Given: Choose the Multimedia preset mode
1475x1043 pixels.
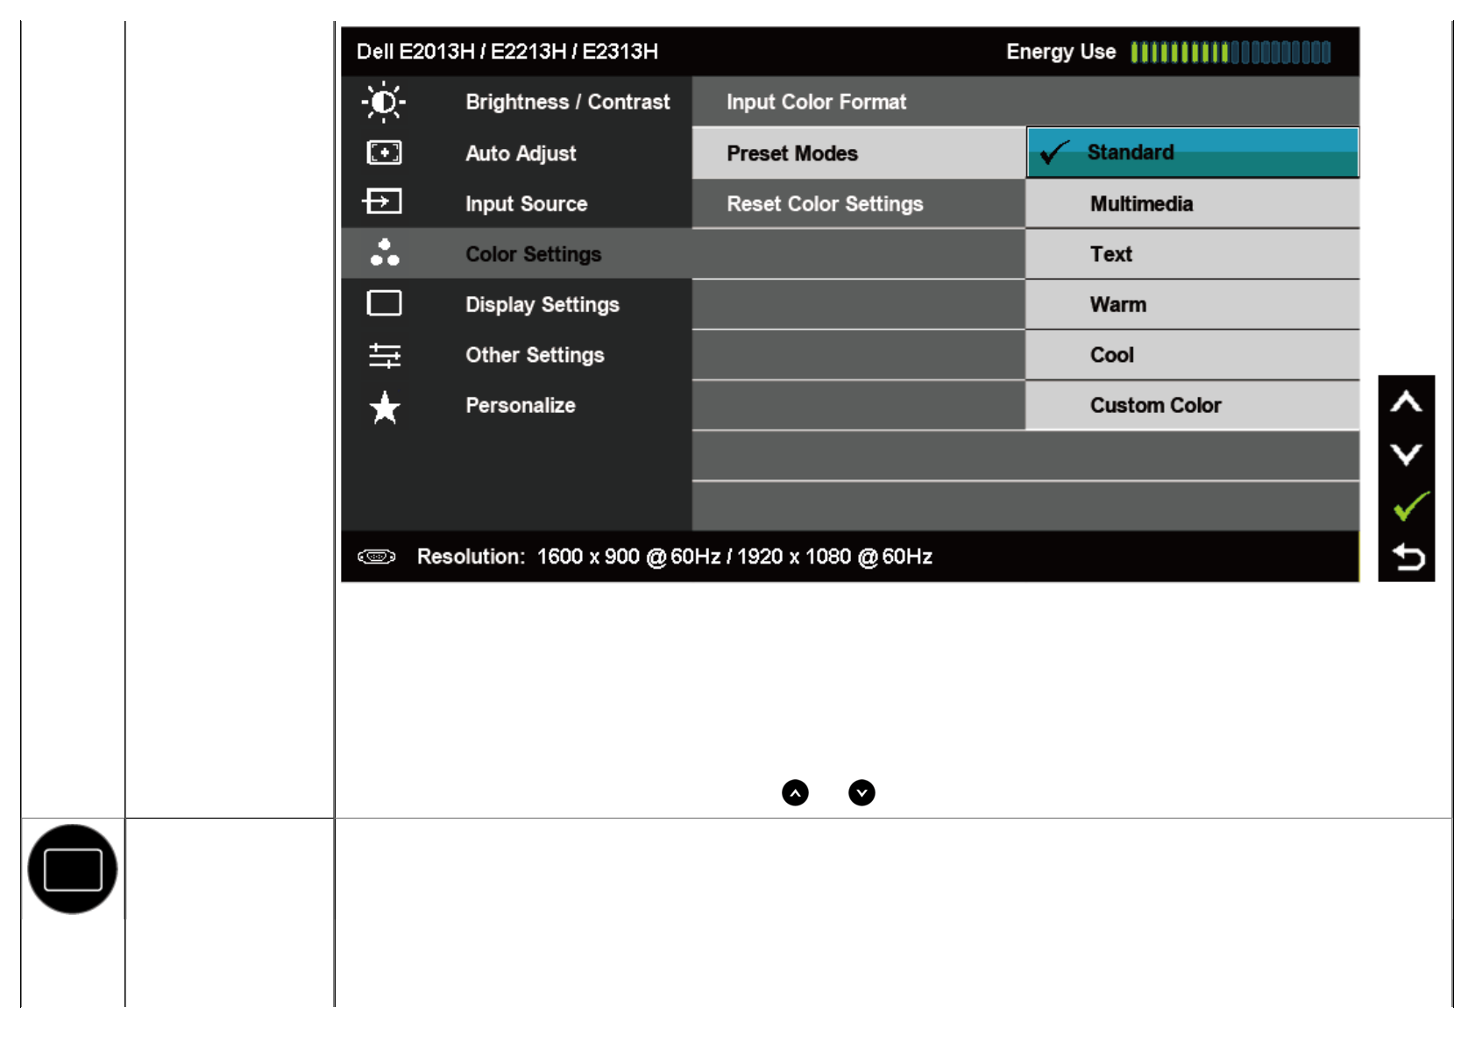Looking at the screenshot, I should coord(1193,204).
